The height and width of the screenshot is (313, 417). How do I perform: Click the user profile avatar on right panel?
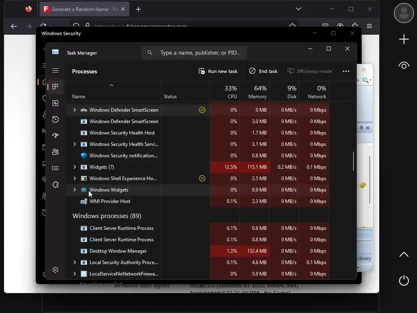404,13
